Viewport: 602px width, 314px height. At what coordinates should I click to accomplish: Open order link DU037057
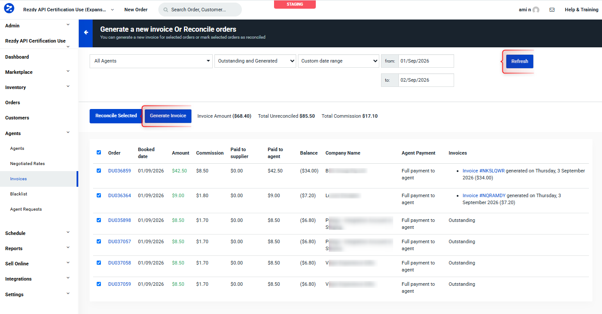[x=120, y=241]
